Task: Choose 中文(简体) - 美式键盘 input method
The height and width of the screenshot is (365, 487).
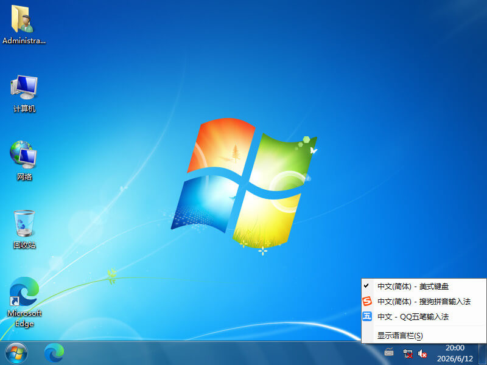Action: coord(424,286)
